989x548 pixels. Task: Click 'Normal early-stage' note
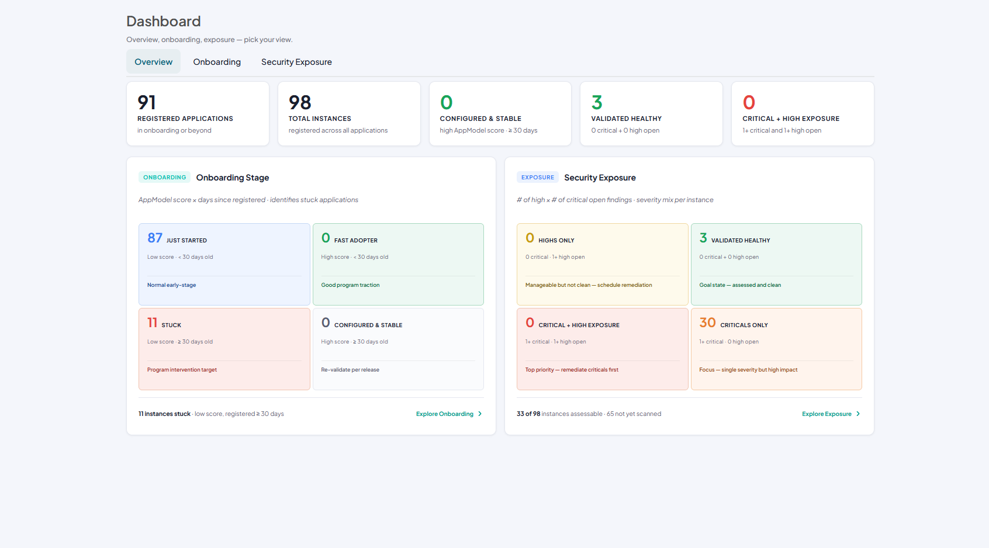[171, 285]
